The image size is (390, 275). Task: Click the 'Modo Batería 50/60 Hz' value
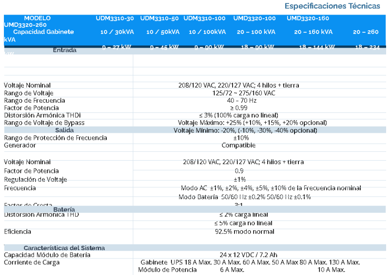(x=245, y=197)
